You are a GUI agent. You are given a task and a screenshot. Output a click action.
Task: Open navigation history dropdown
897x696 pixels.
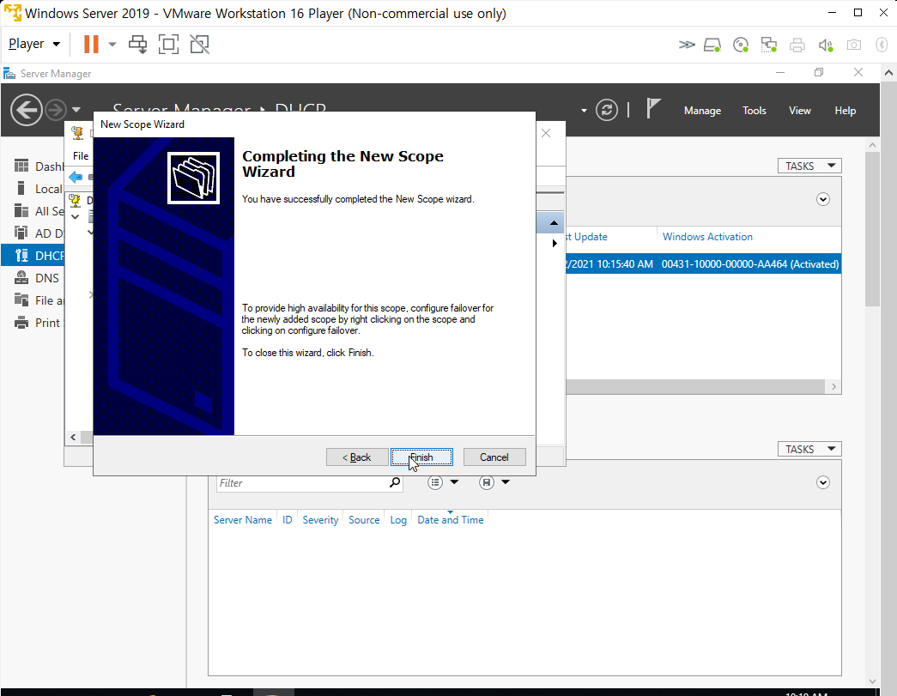(76, 110)
